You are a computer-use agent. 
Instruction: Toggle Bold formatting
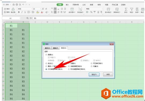click(19, 12)
